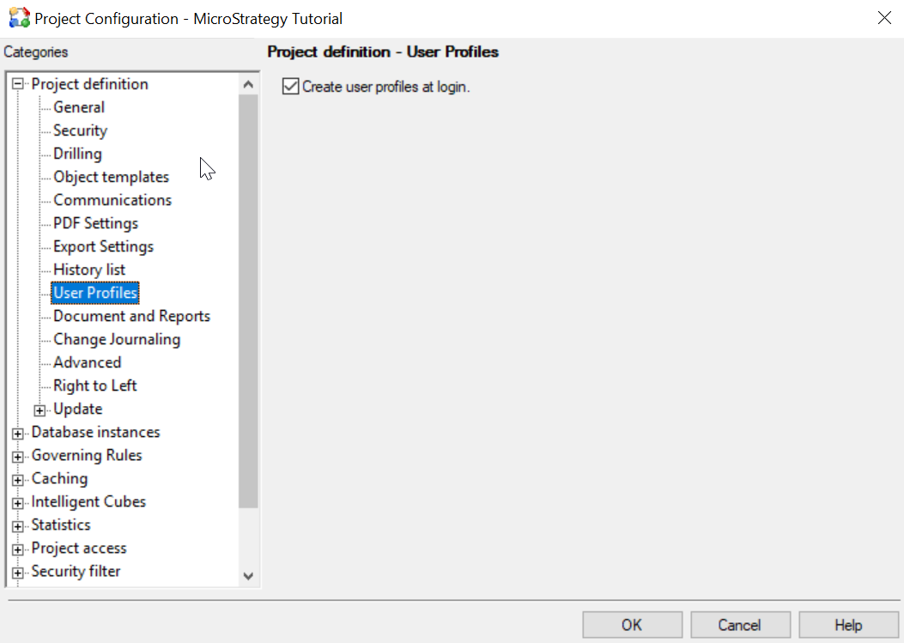Expand the Statistics category
Image resolution: width=904 pixels, height=643 pixels.
pyautogui.click(x=18, y=525)
